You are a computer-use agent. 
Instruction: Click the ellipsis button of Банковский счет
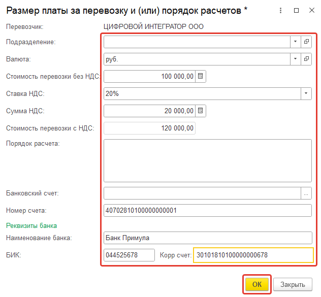[306, 193]
